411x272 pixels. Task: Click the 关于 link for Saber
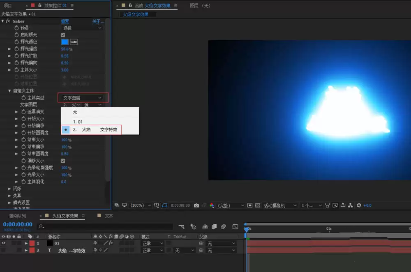[x=98, y=21]
